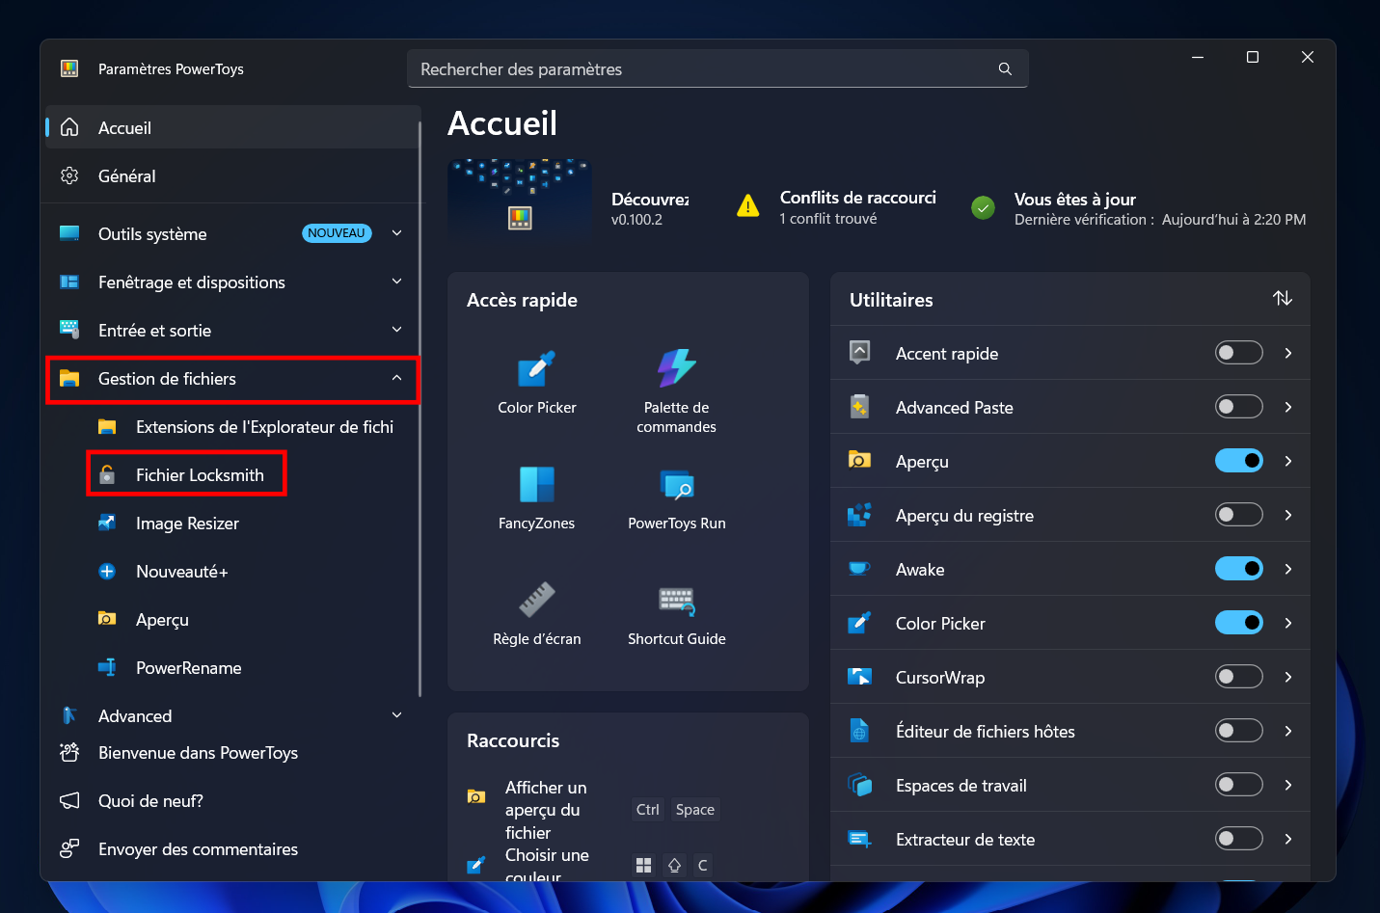Enable the Accent rapide toggle
1380x913 pixels.
1238,353
